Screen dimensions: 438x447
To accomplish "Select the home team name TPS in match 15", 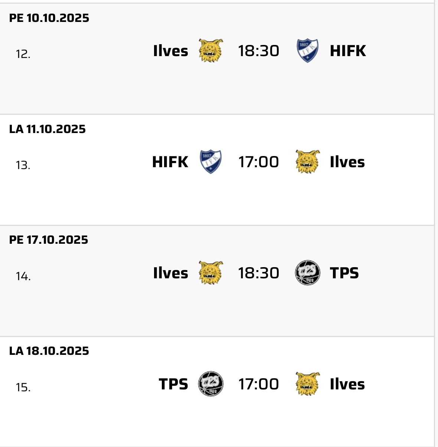I will [173, 384].
